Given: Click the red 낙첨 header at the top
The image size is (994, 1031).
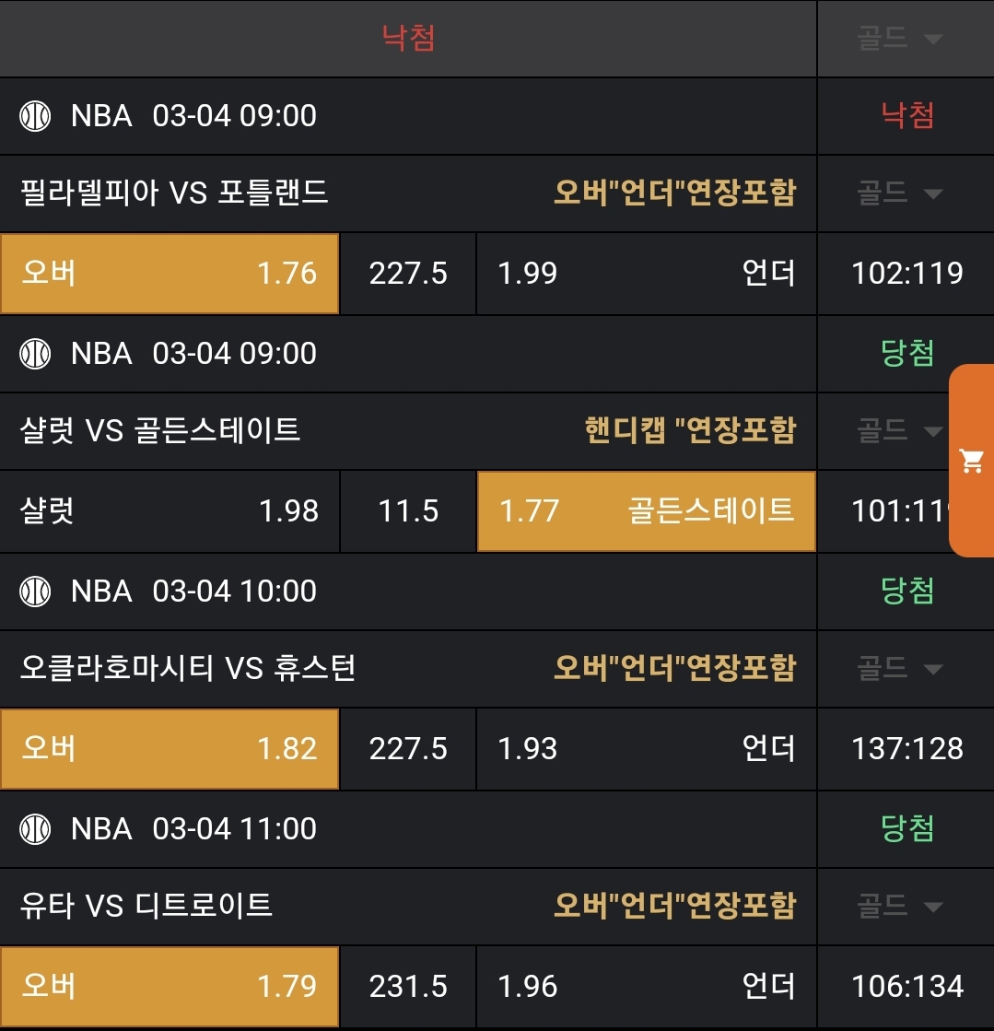Looking at the screenshot, I should pyautogui.click(x=408, y=38).
